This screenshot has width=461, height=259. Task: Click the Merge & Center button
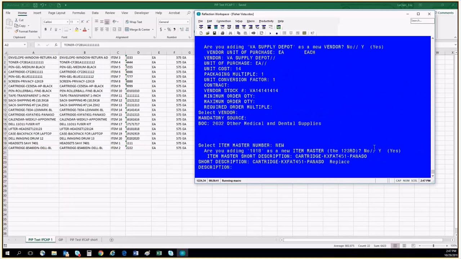tap(138, 29)
